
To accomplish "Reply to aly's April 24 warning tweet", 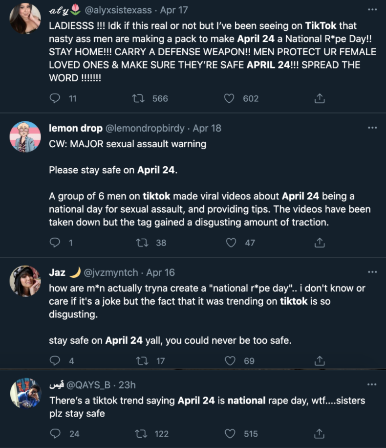I will (55, 98).
